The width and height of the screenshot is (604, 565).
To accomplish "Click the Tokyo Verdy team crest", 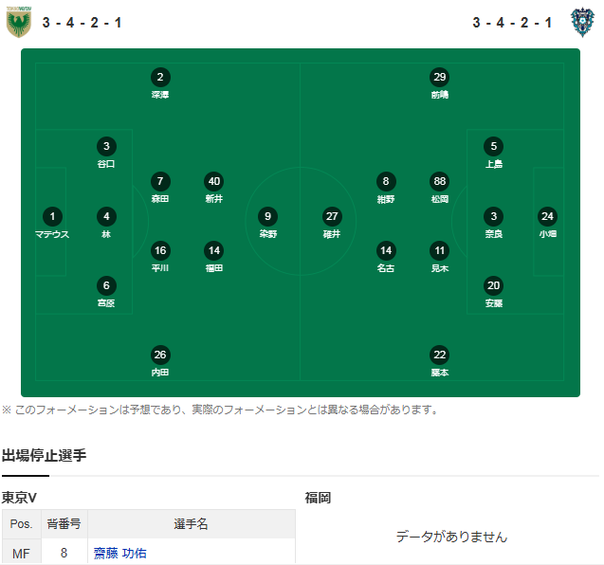I will click(x=18, y=22).
